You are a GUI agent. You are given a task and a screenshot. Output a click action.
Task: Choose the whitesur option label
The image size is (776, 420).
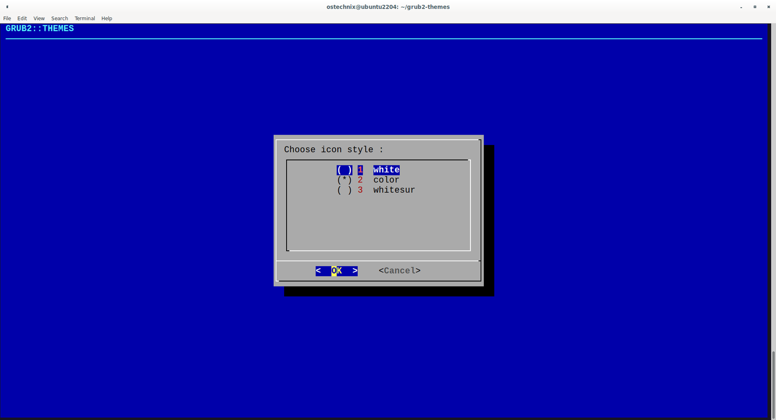point(394,190)
